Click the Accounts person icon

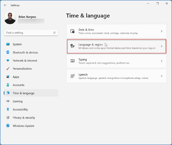(8, 85)
